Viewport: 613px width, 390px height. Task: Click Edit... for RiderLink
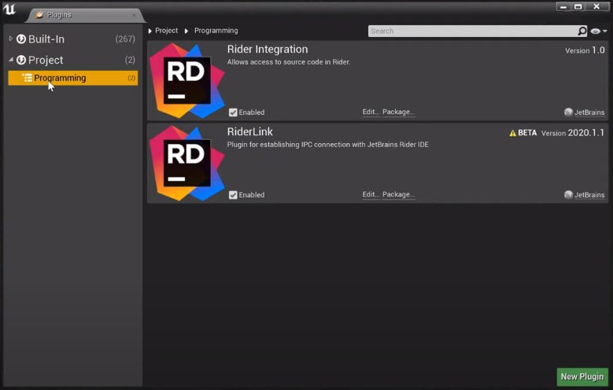coord(371,194)
